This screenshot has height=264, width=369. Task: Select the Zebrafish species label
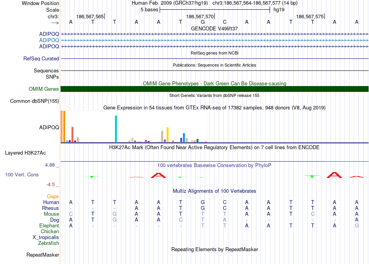pos(49,243)
